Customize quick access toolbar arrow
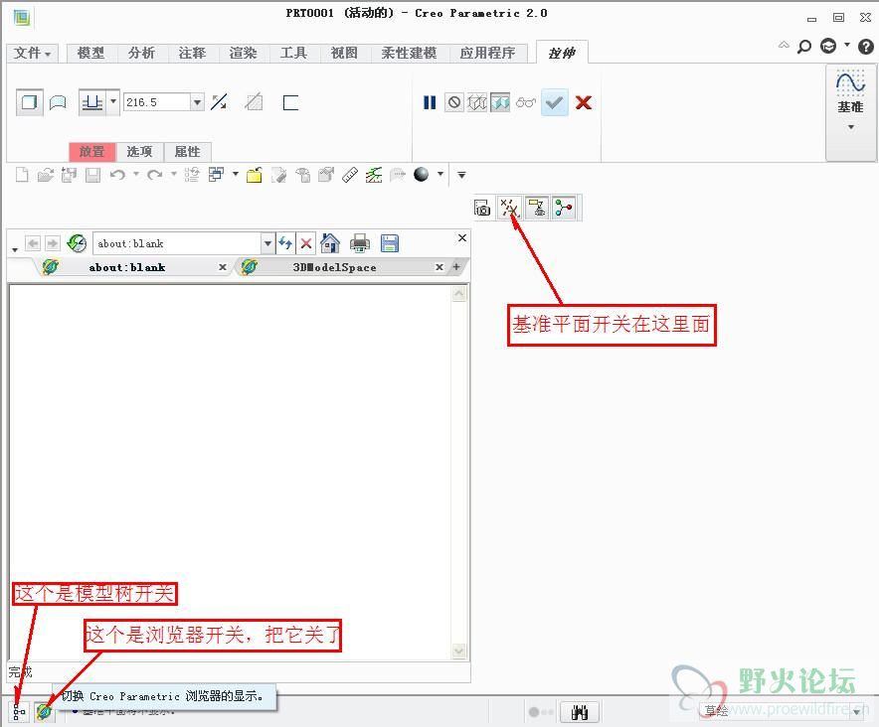Image resolution: width=879 pixels, height=727 pixels. [x=461, y=176]
